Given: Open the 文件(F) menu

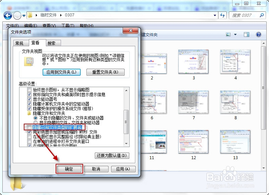Looking at the screenshot, I should pyautogui.click(x=12, y=25).
